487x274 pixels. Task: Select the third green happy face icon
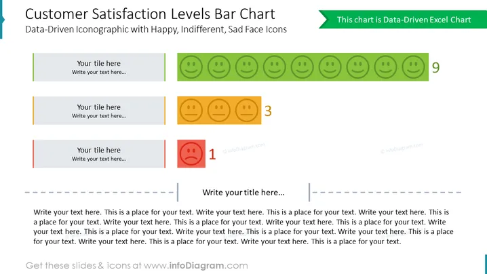point(247,67)
